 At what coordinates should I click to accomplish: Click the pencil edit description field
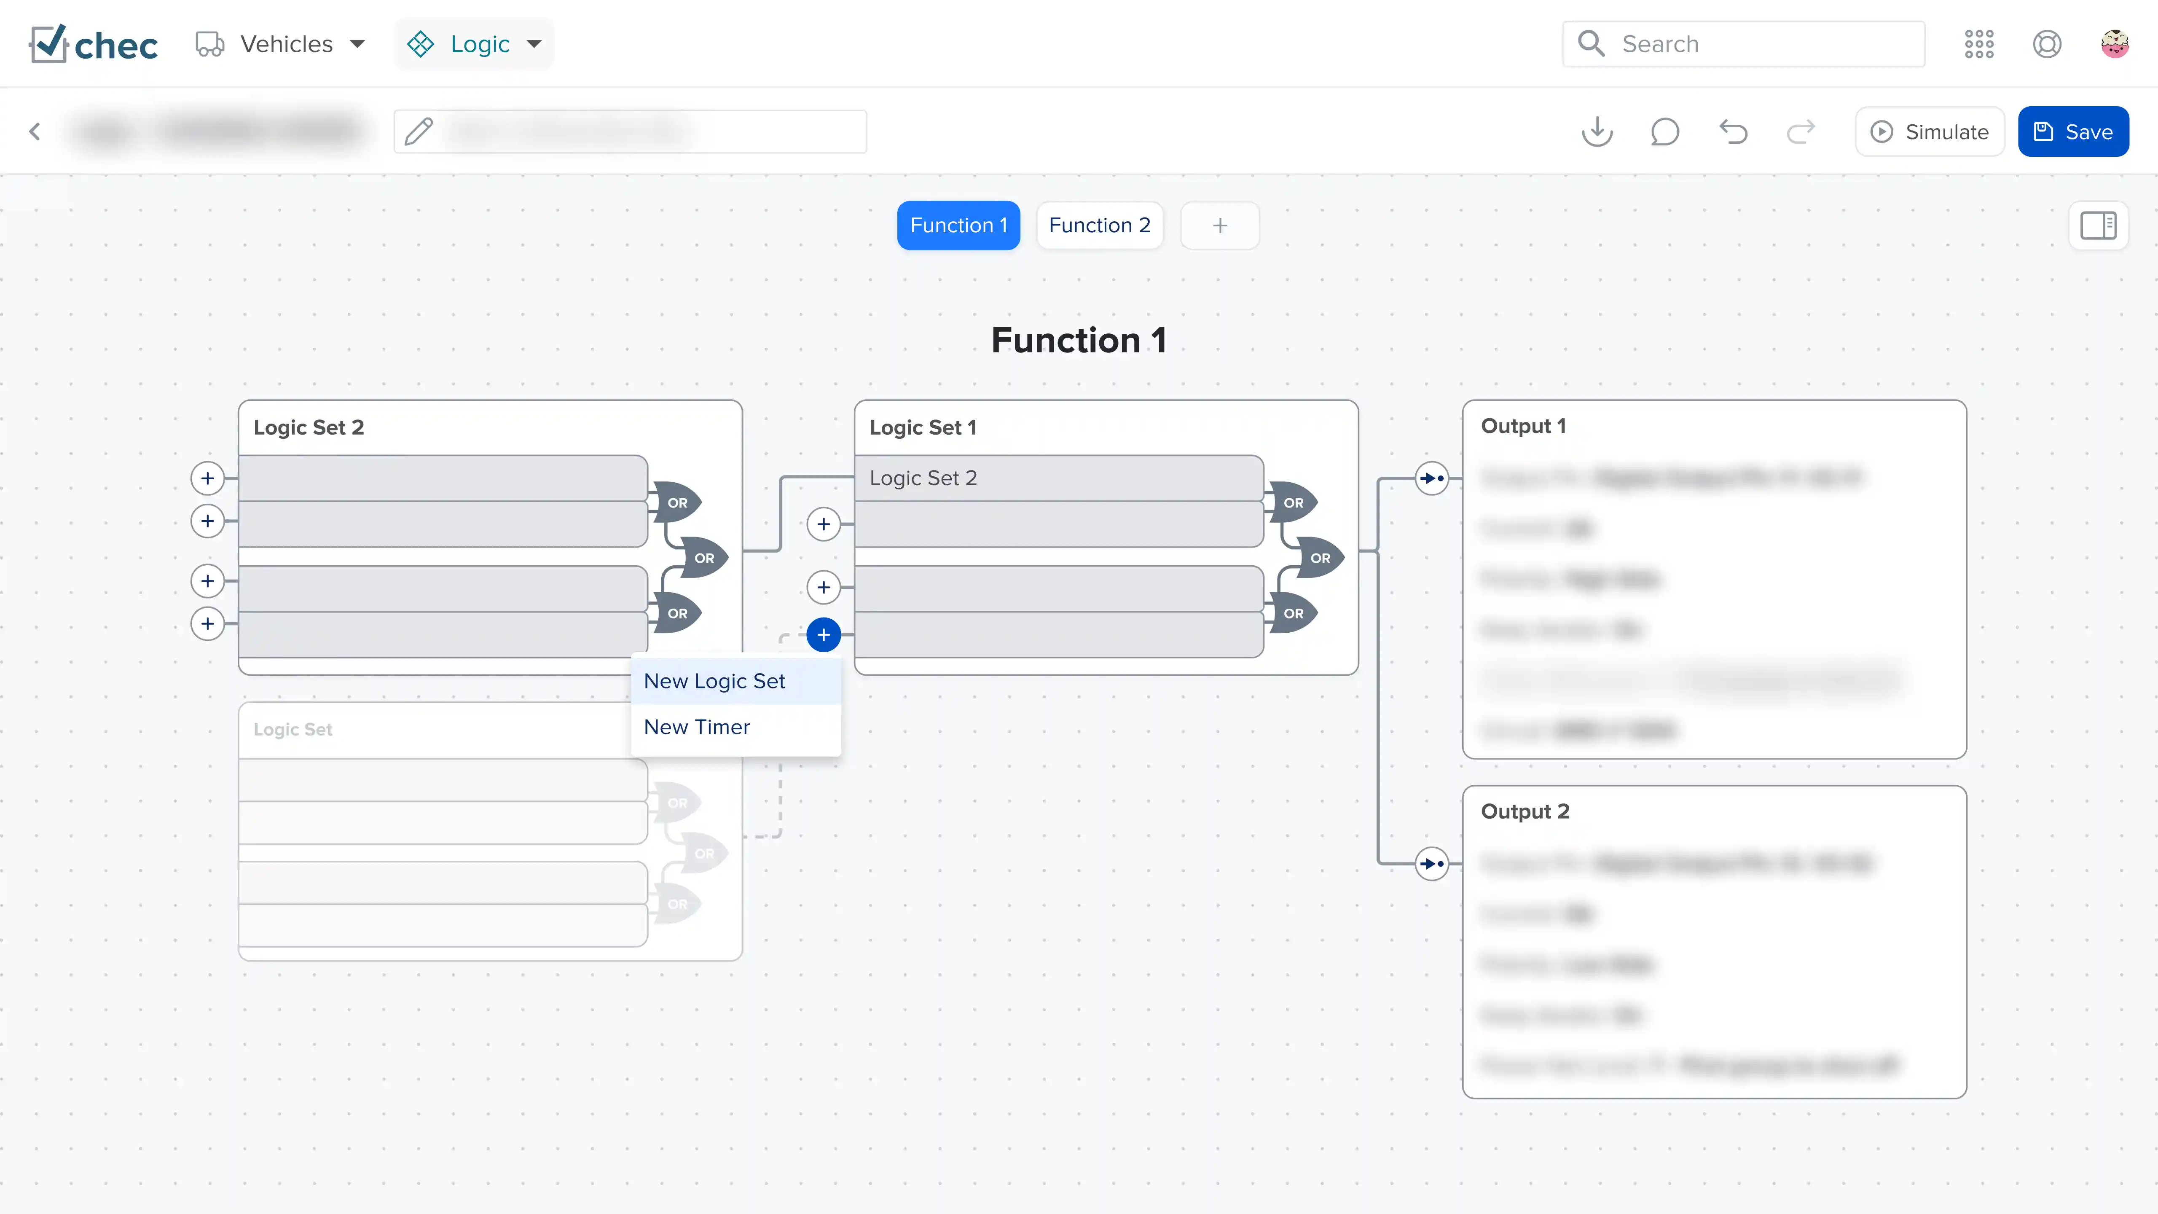(630, 132)
